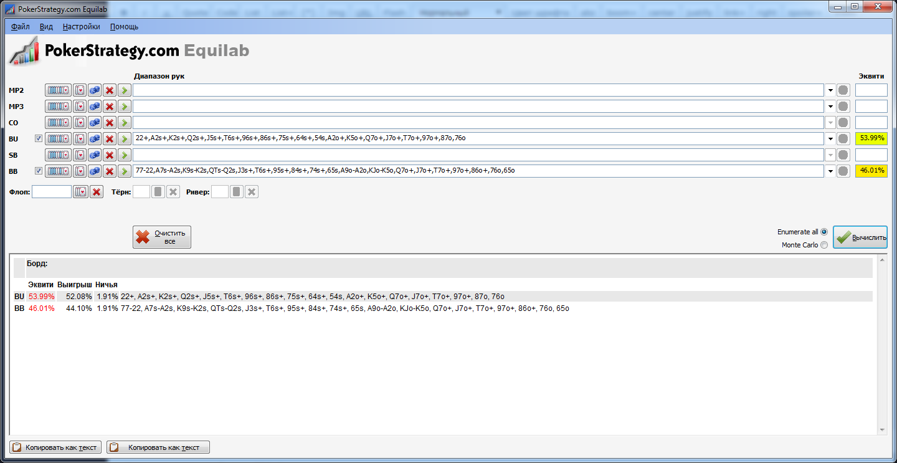897x463 pixels.
Task: Expand MP3 range dropdown arrow
Action: tap(830, 107)
